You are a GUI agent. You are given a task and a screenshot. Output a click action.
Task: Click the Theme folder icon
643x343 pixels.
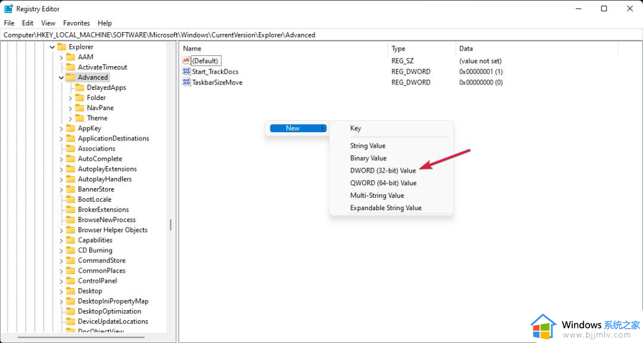click(80, 118)
